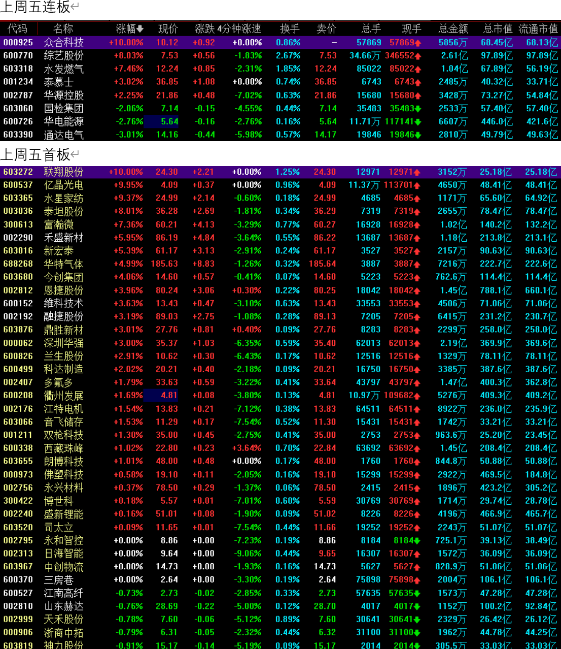Select the 音飞储存 stock name
This screenshot has width=561, height=649.
64,422
